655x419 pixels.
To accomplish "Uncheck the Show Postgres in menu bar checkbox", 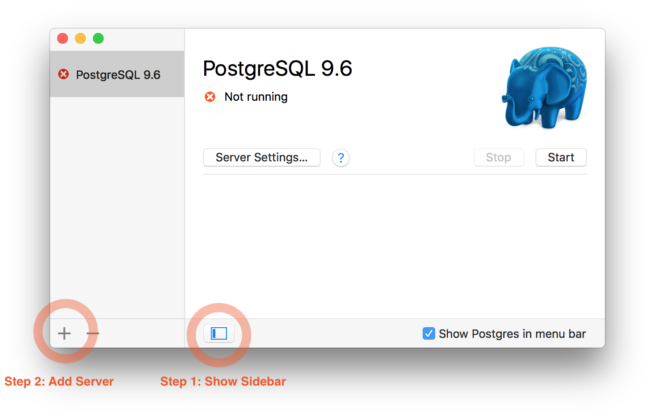I will coord(429,333).
